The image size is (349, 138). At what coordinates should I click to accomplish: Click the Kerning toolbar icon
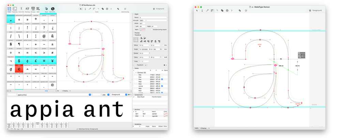coord(28,9)
